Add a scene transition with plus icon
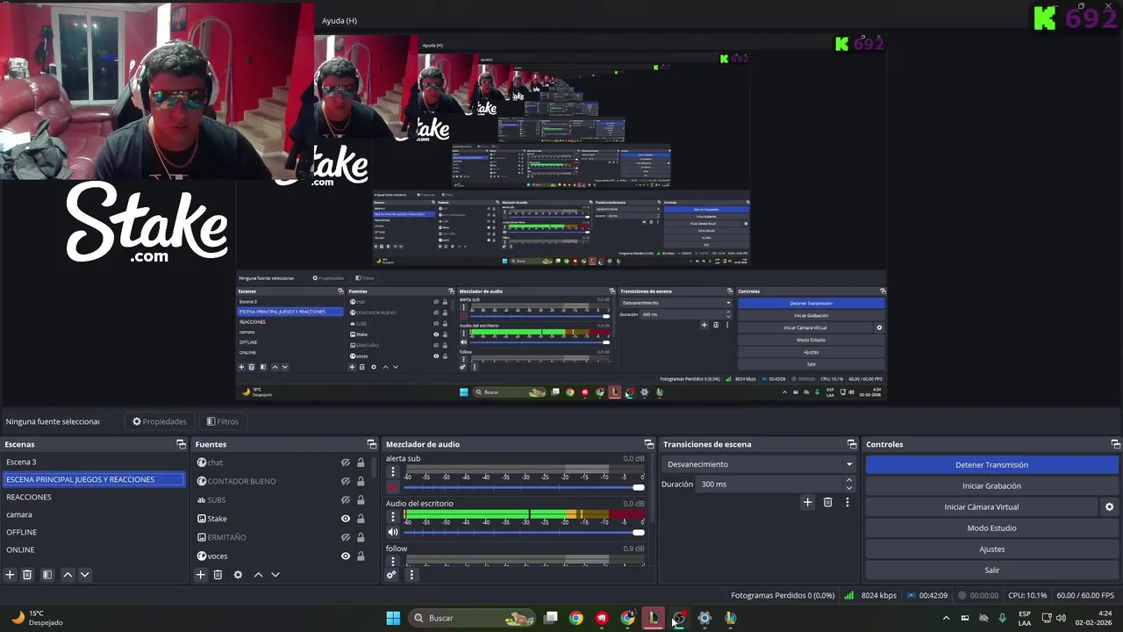 pos(807,502)
